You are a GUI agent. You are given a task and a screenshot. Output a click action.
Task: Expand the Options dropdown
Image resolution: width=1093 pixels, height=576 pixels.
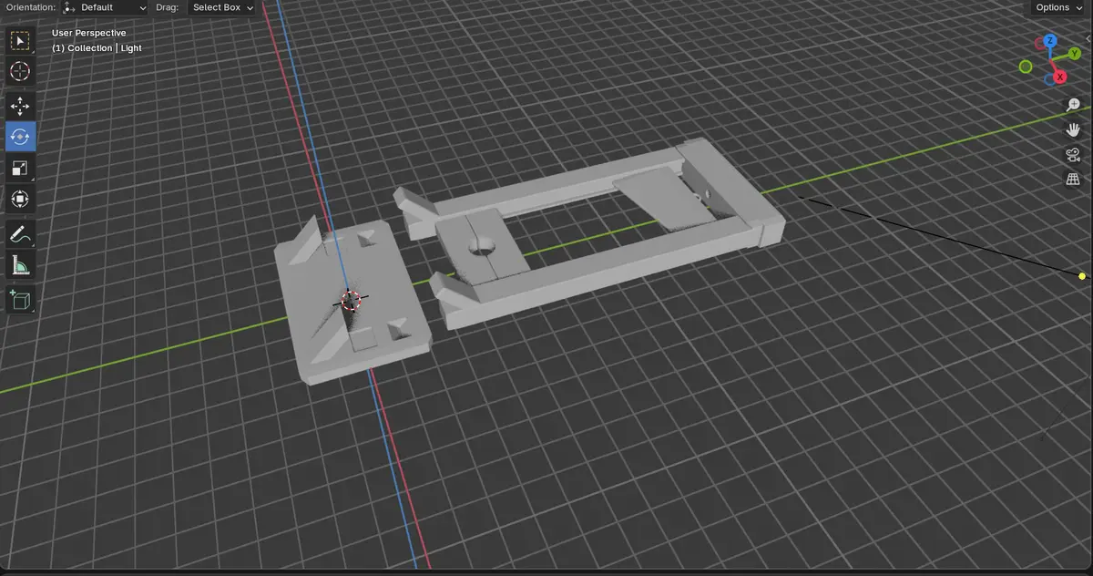pos(1057,7)
